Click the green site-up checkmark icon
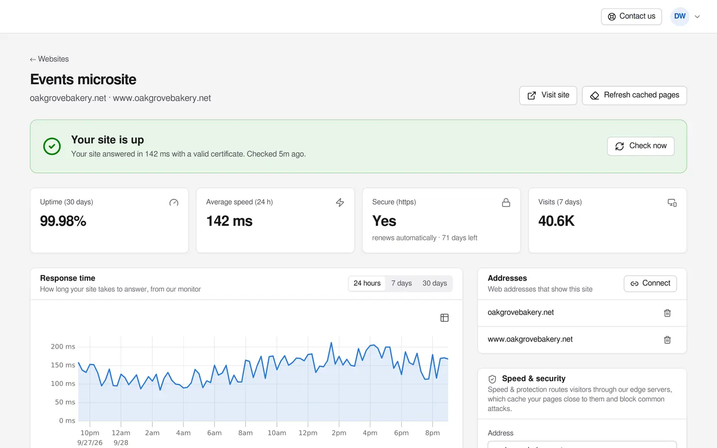 (x=52, y=146)
